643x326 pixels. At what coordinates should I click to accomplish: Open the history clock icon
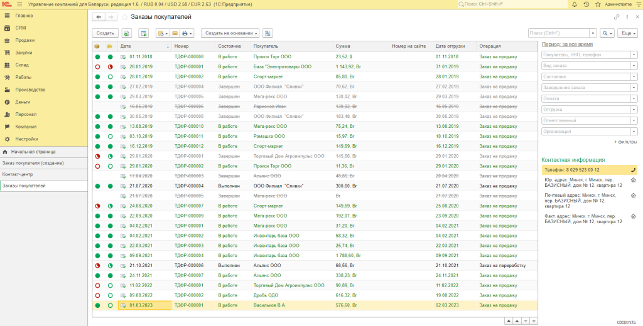coord(586,4)
